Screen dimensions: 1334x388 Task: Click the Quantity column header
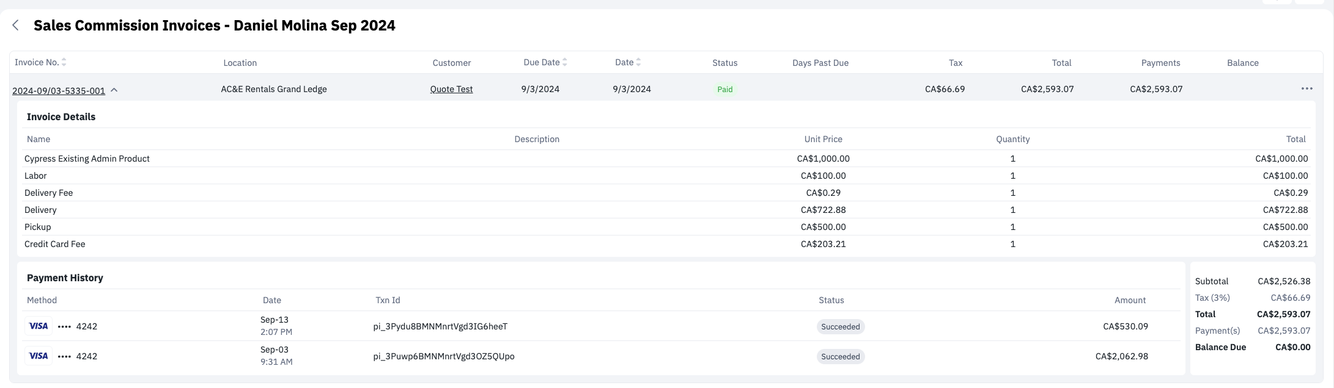click(x=1013, y=139)
